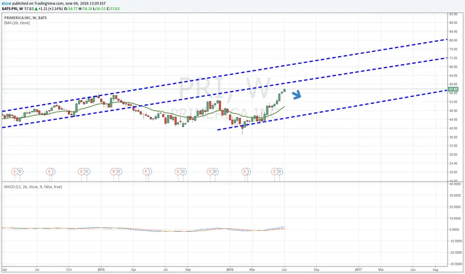The width and height of the screenshot is (465, 274).
Task: Click the C:57.83 close value
Action: pos(113,8)
